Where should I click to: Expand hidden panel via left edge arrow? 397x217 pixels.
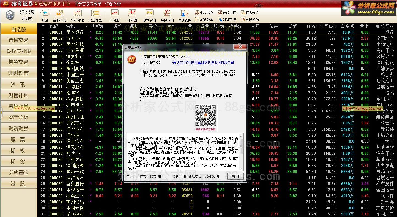1,112
